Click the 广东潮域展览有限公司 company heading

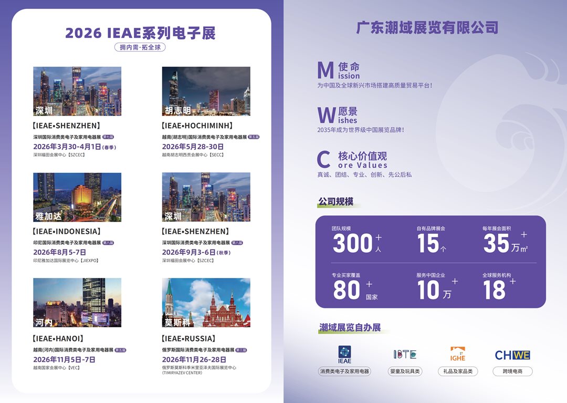427,27
